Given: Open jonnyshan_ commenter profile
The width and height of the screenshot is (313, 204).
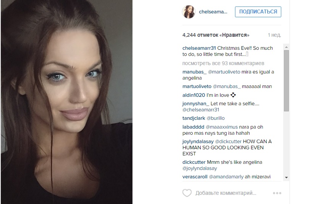Looking at the screenshot, I should click(x=196, y=104).
